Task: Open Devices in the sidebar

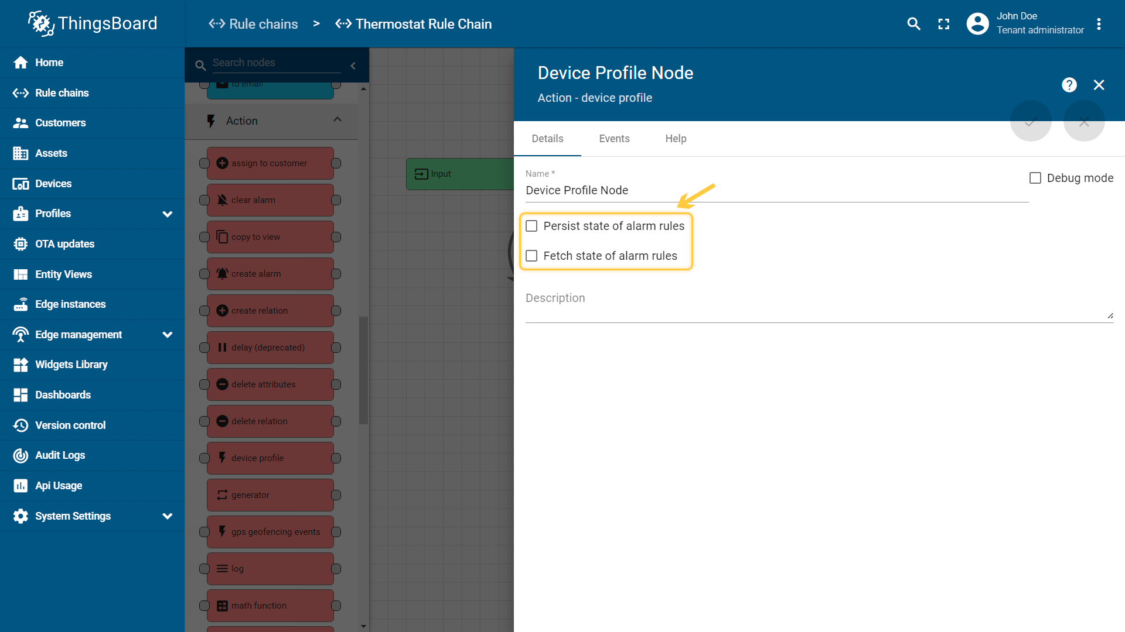Action: click(x=92, y=184)
